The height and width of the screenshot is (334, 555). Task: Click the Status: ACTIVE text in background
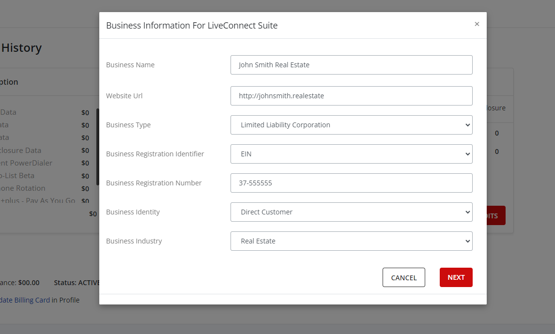[x=77, y=283]
